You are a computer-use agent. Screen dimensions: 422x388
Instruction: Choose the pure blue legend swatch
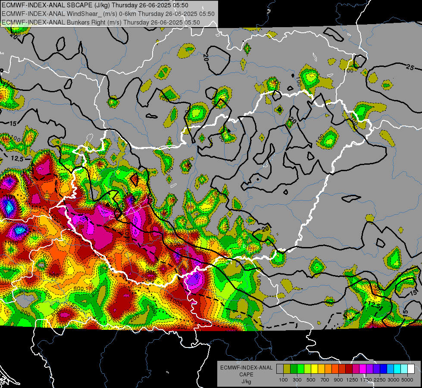tap(384, 369)
